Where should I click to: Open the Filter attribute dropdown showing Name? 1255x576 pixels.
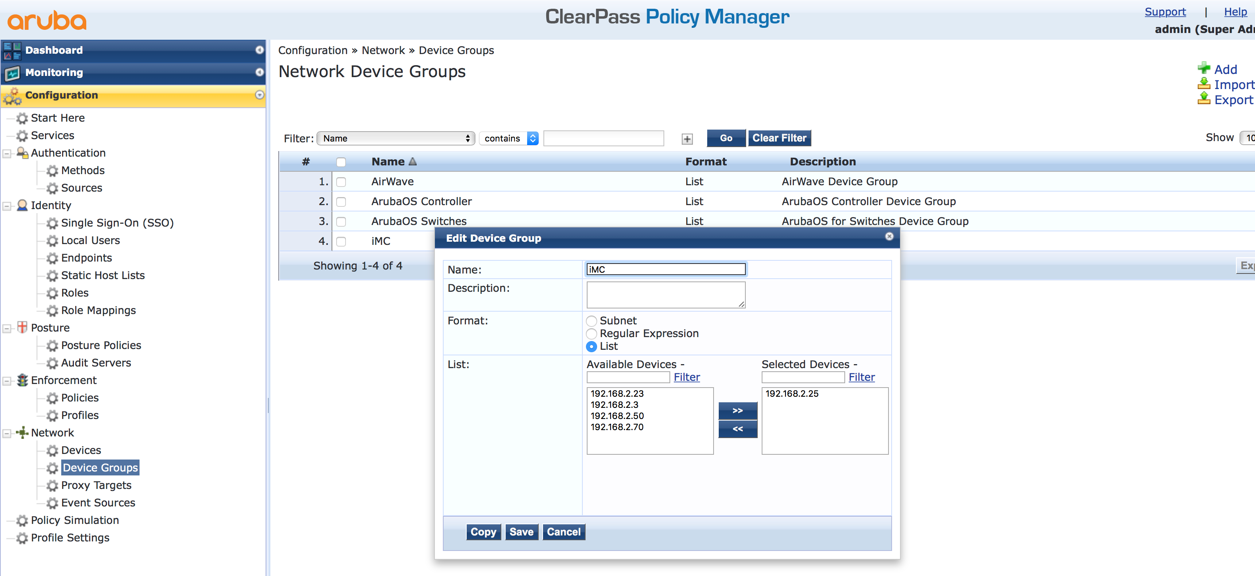395,138
